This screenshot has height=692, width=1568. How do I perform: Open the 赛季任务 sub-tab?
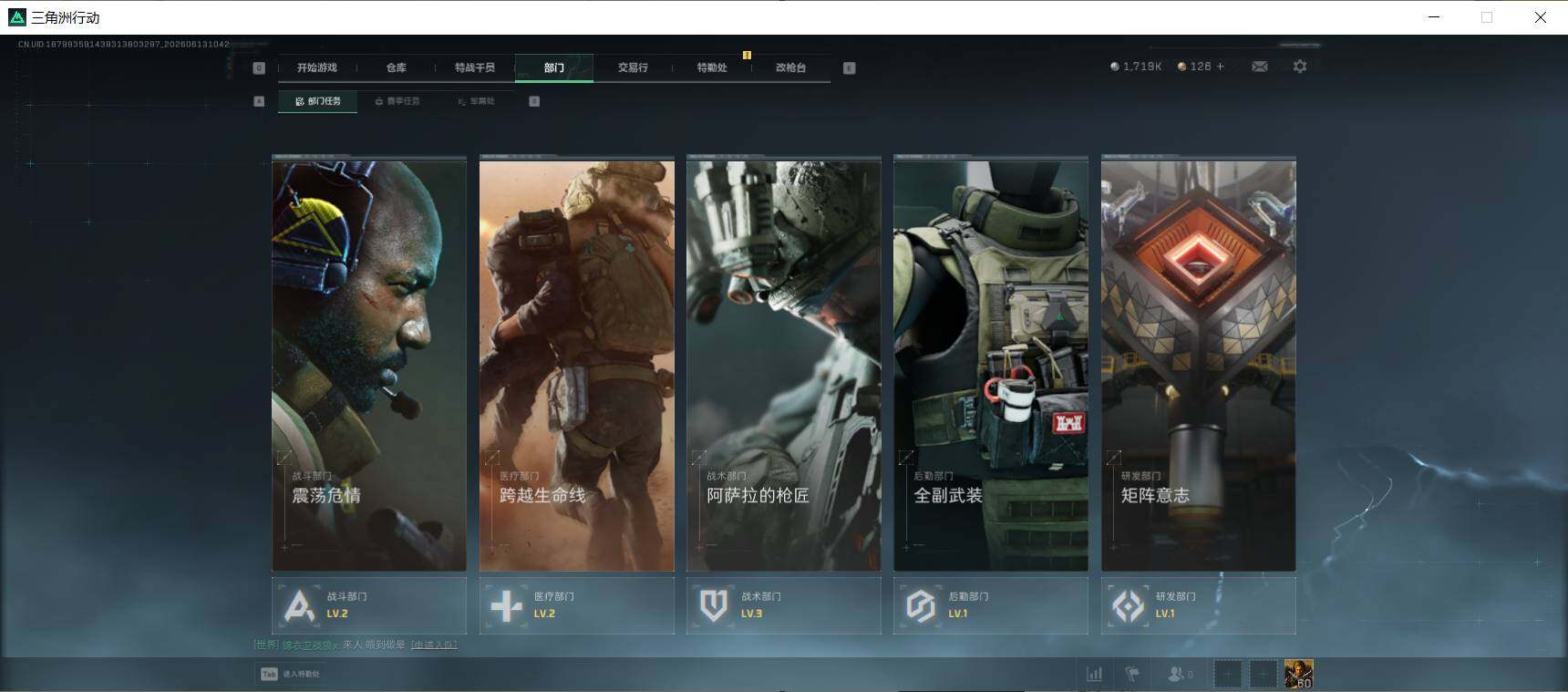tap(397, 101)
